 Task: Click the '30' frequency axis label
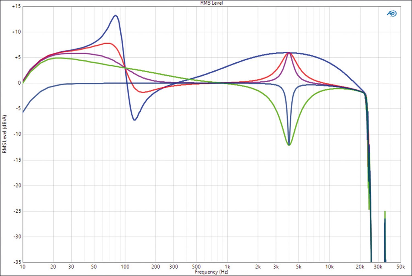click(x=71, y=267)
